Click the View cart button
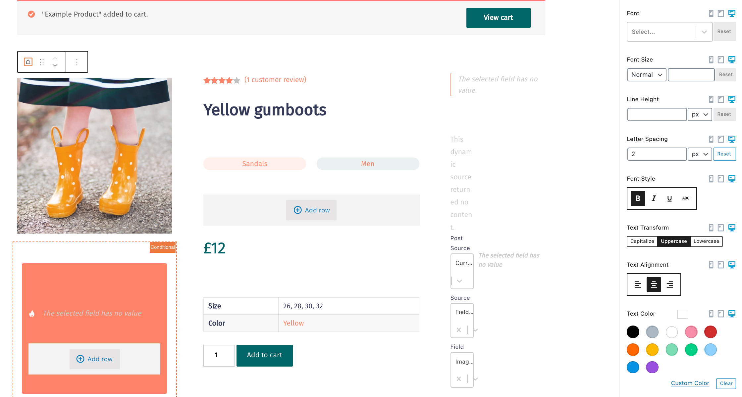This screenshot has height=397, width=742. 498,18
